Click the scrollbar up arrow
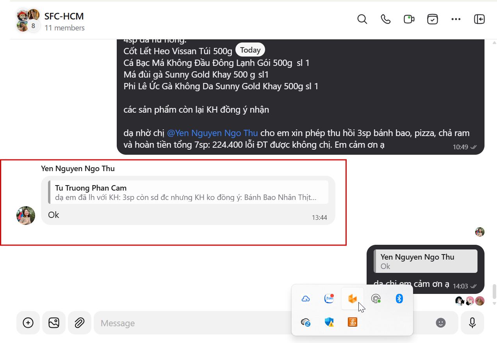 point(494,42)
